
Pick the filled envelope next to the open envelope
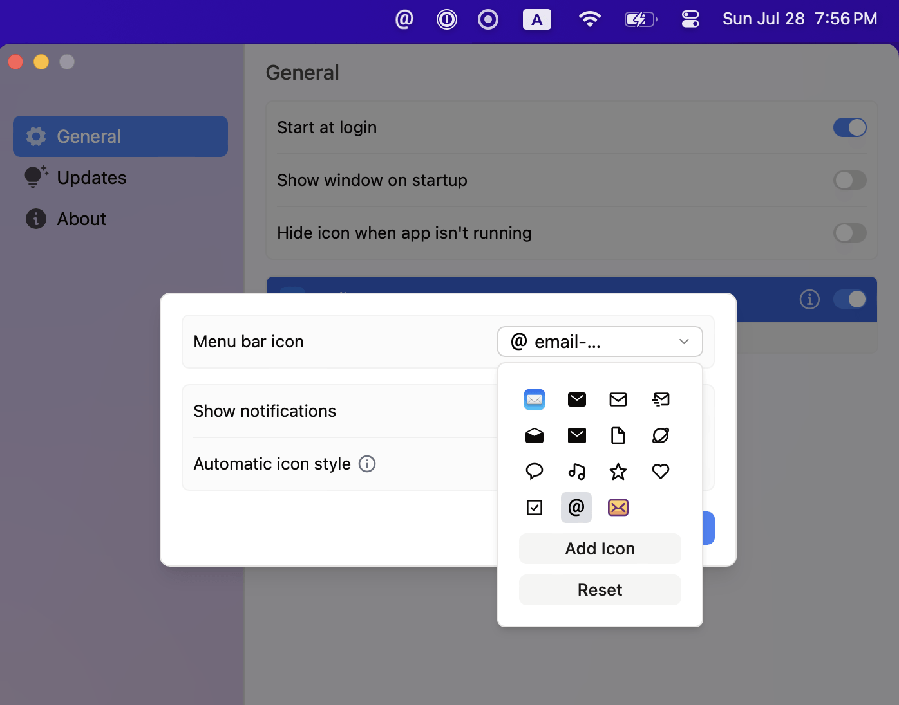(x=577, y=435)
